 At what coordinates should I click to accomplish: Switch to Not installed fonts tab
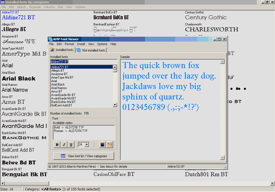coord(91,50)
